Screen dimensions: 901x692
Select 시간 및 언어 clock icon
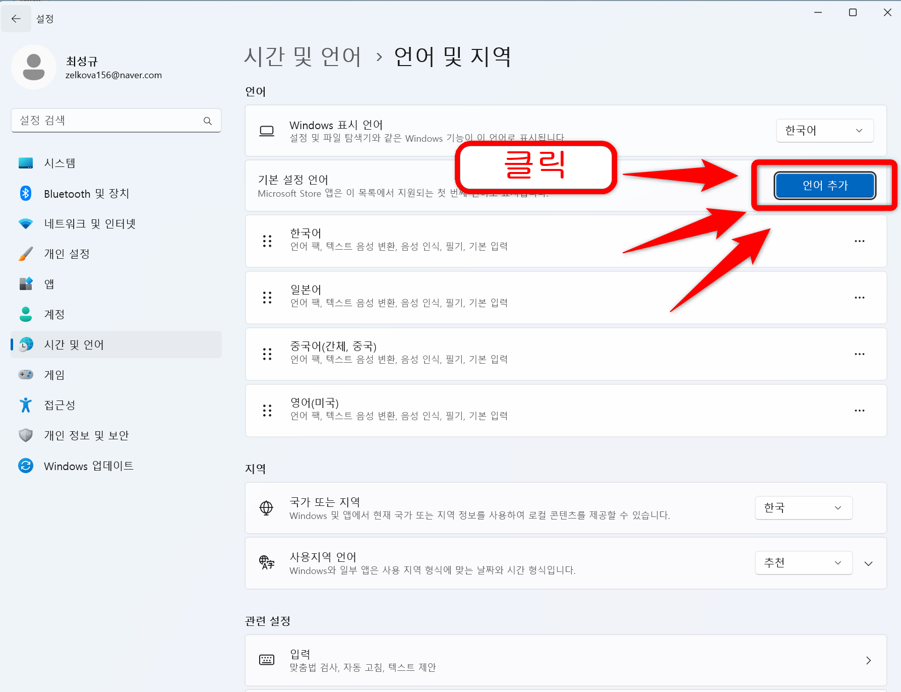pyautogui.click(x=26, y=344)
